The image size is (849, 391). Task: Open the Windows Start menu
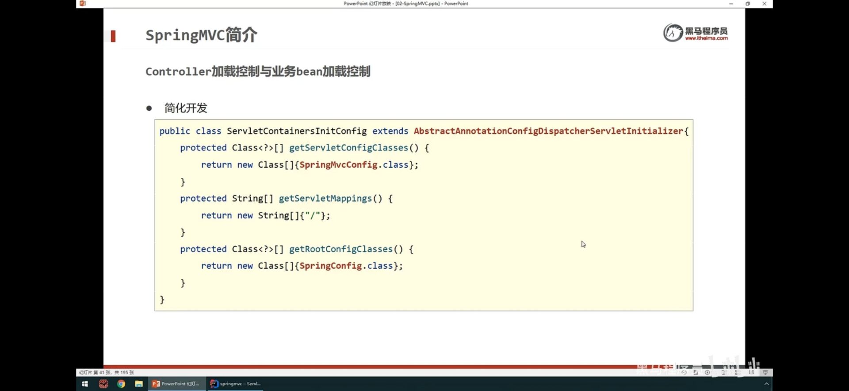(85, 384)
